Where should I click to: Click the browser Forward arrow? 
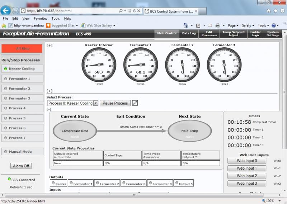click(x=15, y=11)
